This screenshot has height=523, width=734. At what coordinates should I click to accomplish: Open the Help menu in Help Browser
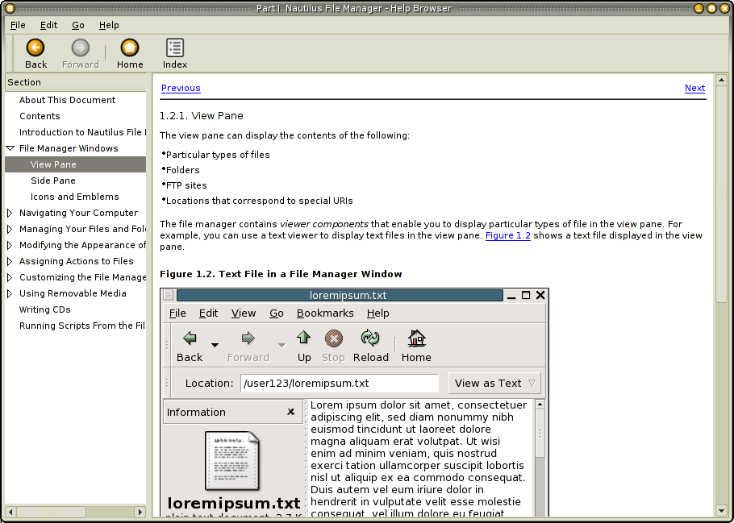(x=109, y=25)
